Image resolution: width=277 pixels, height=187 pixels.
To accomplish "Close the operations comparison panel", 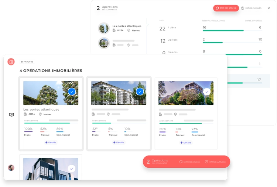I will click(269, 8).
